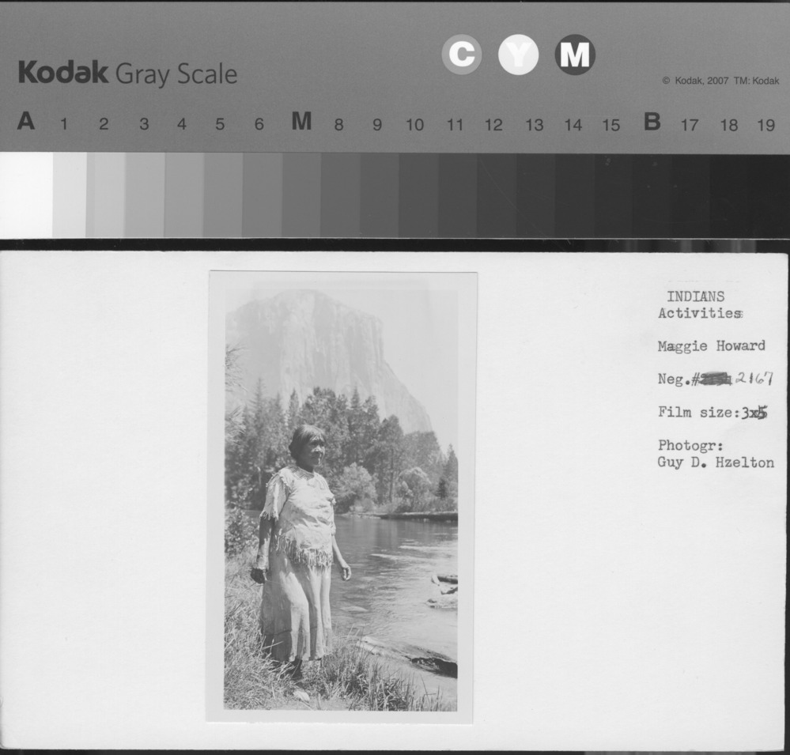
Task: Click the gray circle labeled C
Action: tap(461, 55)
